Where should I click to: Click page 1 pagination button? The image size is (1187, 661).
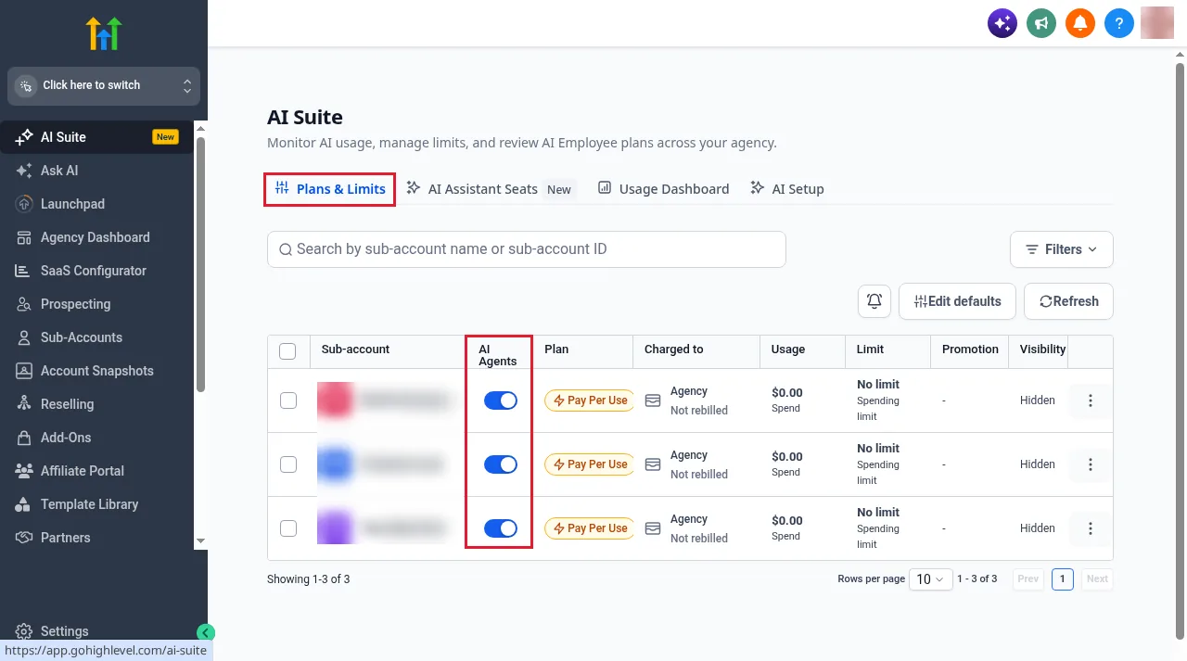tap(1063, 579)
